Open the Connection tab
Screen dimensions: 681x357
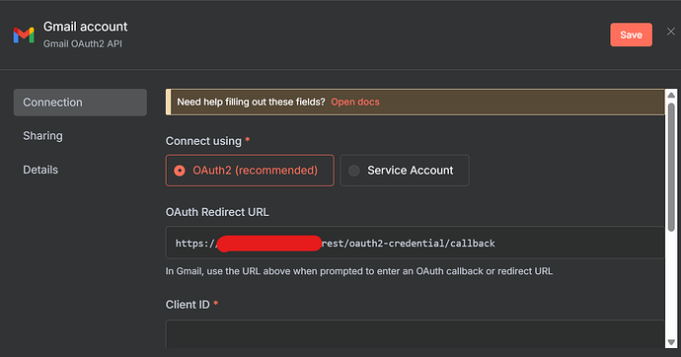click(x=80, y=103)
